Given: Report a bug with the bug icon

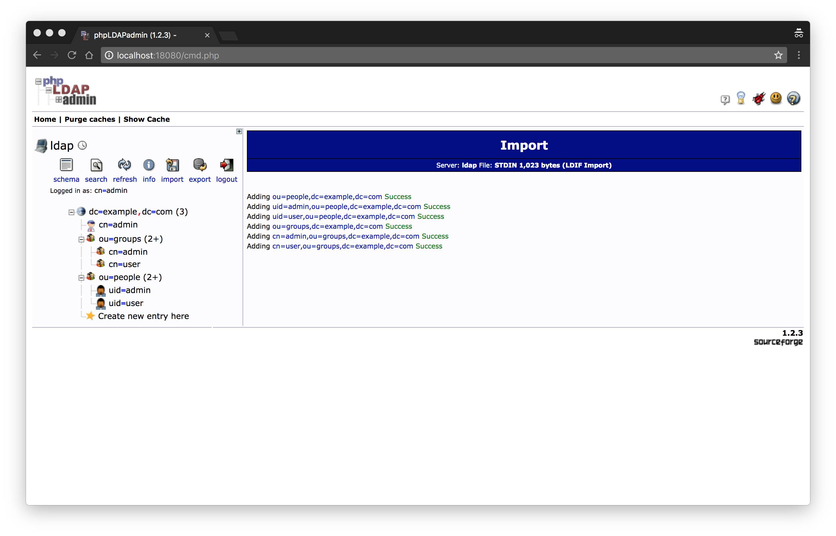Looking at the screenshot, I should [x=759, y=99].
